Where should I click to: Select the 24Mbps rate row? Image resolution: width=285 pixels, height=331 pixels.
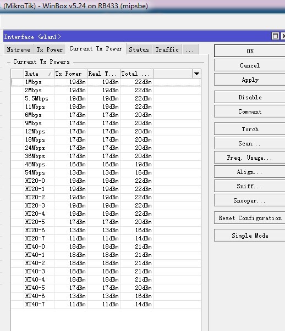106,148
